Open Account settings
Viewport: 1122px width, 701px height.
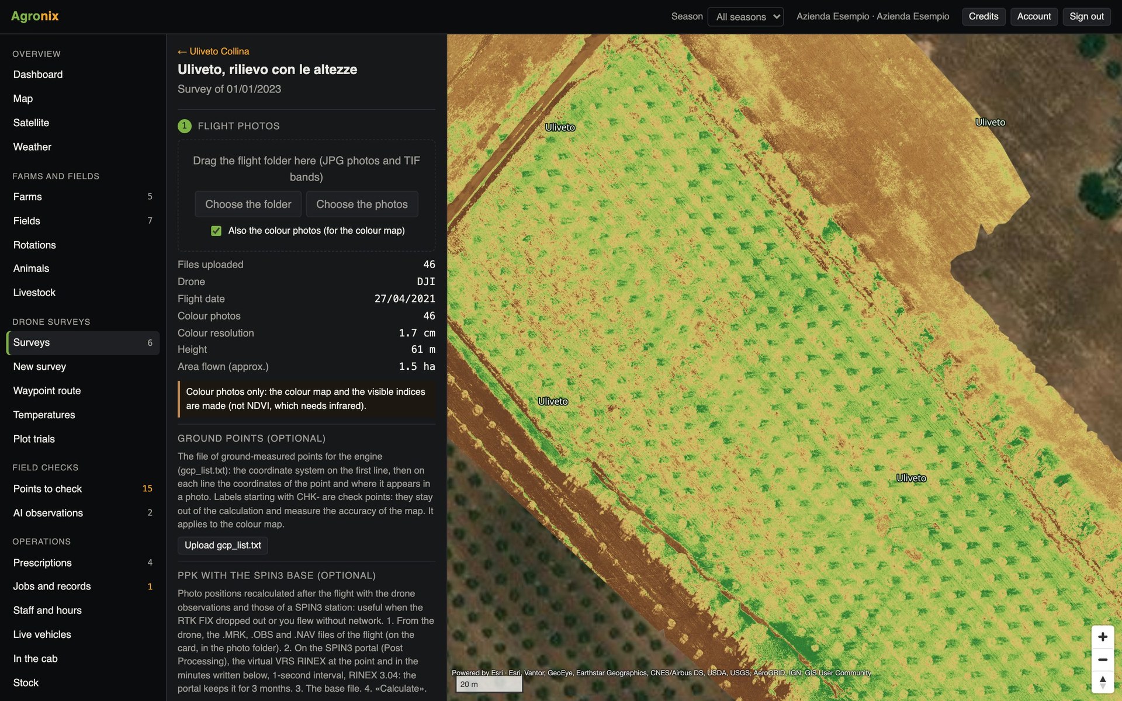1034,16
